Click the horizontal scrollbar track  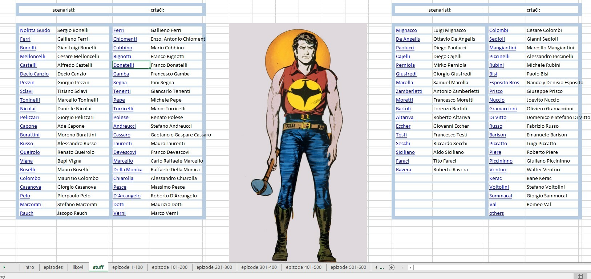point(501,267)
